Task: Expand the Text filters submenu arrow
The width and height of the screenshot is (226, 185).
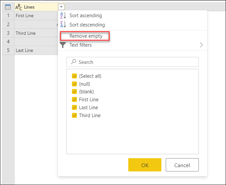Action: [x=201, y=45]
